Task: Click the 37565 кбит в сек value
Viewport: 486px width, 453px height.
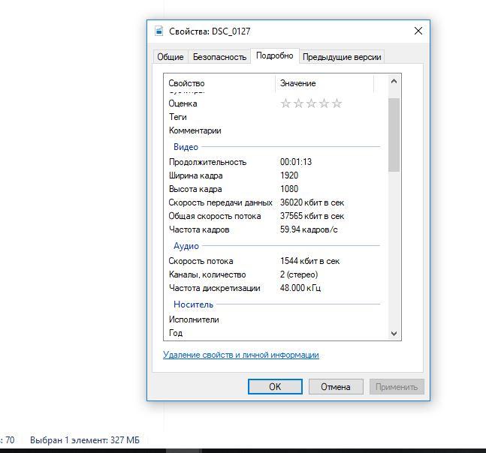Action: coord(312,216)
